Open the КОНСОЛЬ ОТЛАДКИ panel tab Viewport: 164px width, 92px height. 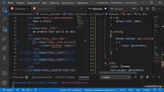[x=65, y=77]
